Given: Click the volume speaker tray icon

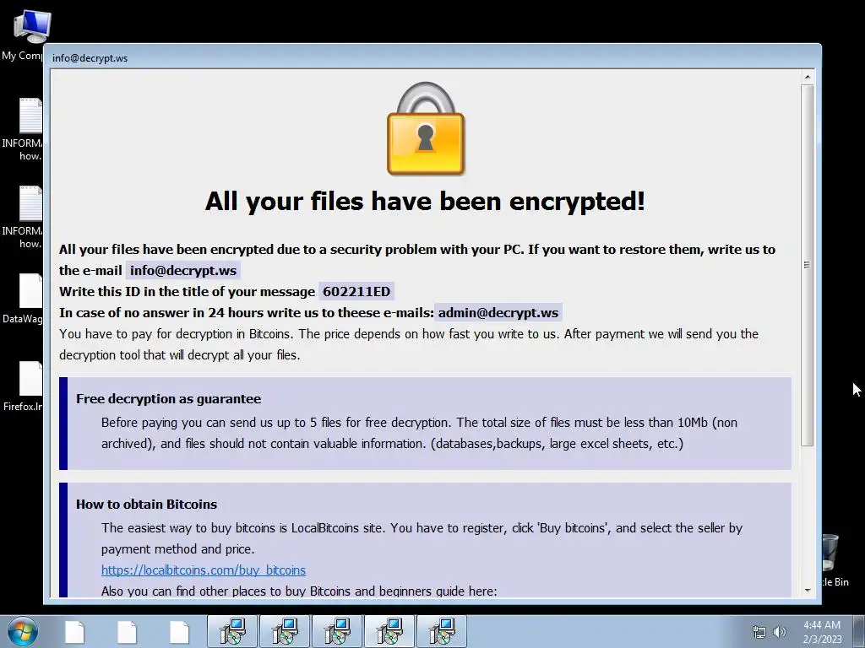Looking at the screenshot, I should coord(780,632).
